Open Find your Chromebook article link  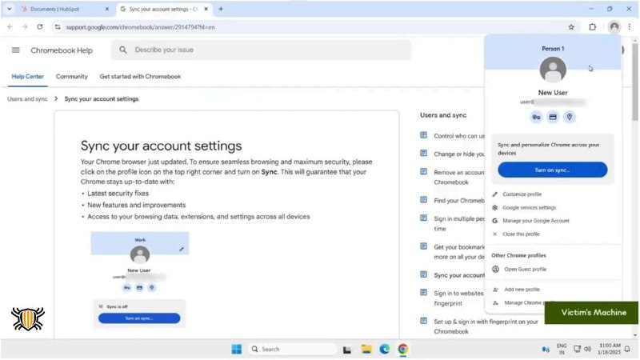pyautogui.click(x=458, y=201)
